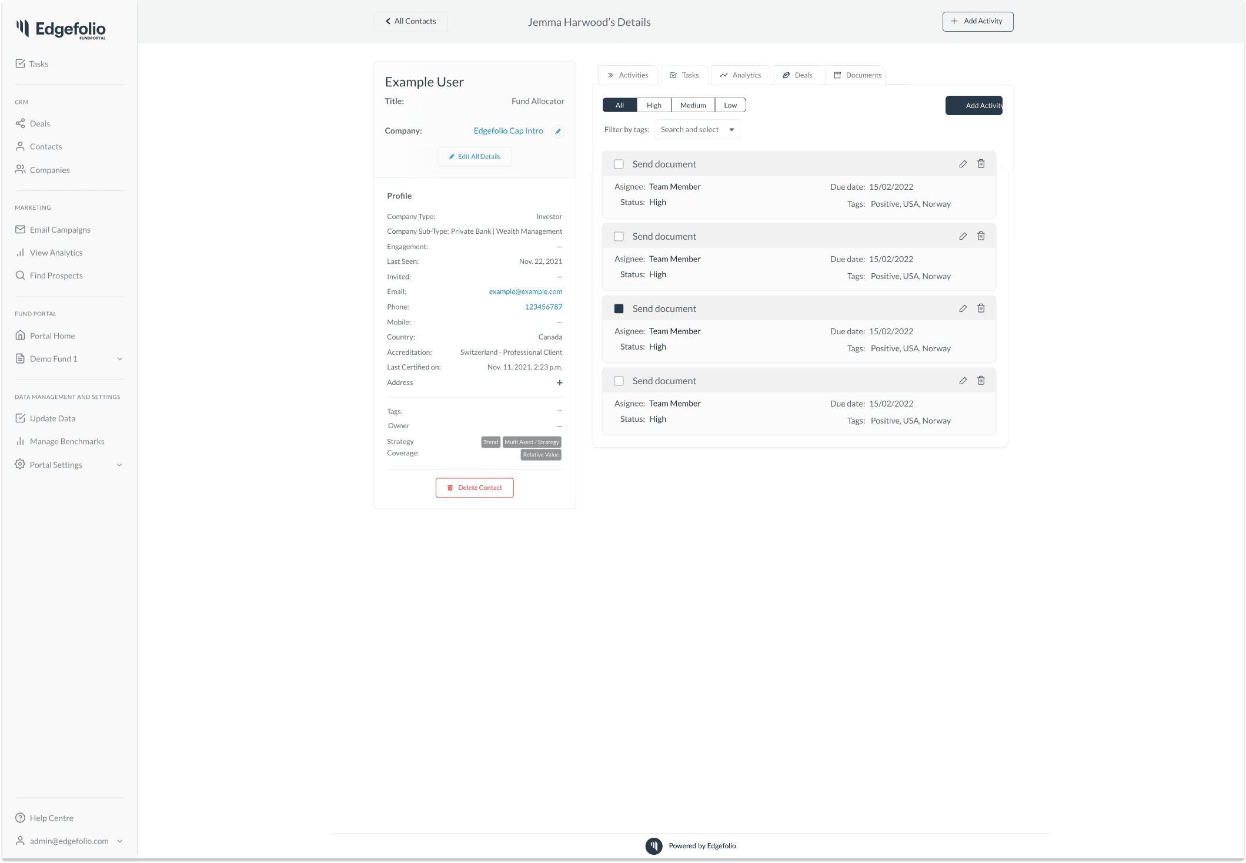This screenshot has width=1246, height=863.
Task: Filter tasks by Medium priority
Action: [x=693, y=105]
